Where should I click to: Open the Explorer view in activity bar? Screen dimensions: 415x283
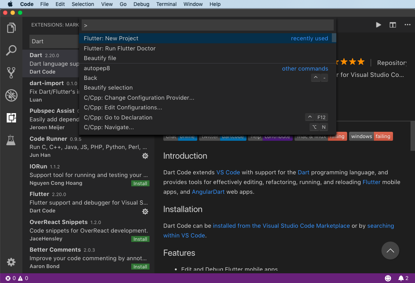pos(11,28)
